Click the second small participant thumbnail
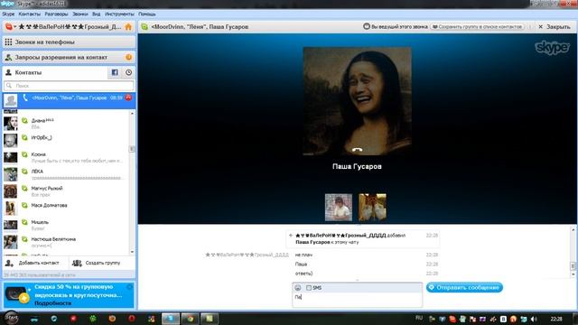 click(372, 208)
